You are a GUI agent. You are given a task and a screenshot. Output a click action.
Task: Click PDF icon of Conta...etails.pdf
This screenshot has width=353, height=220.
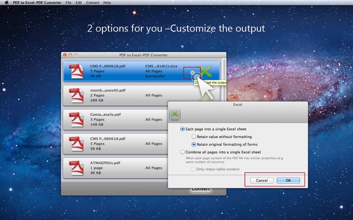coord(76,119)
